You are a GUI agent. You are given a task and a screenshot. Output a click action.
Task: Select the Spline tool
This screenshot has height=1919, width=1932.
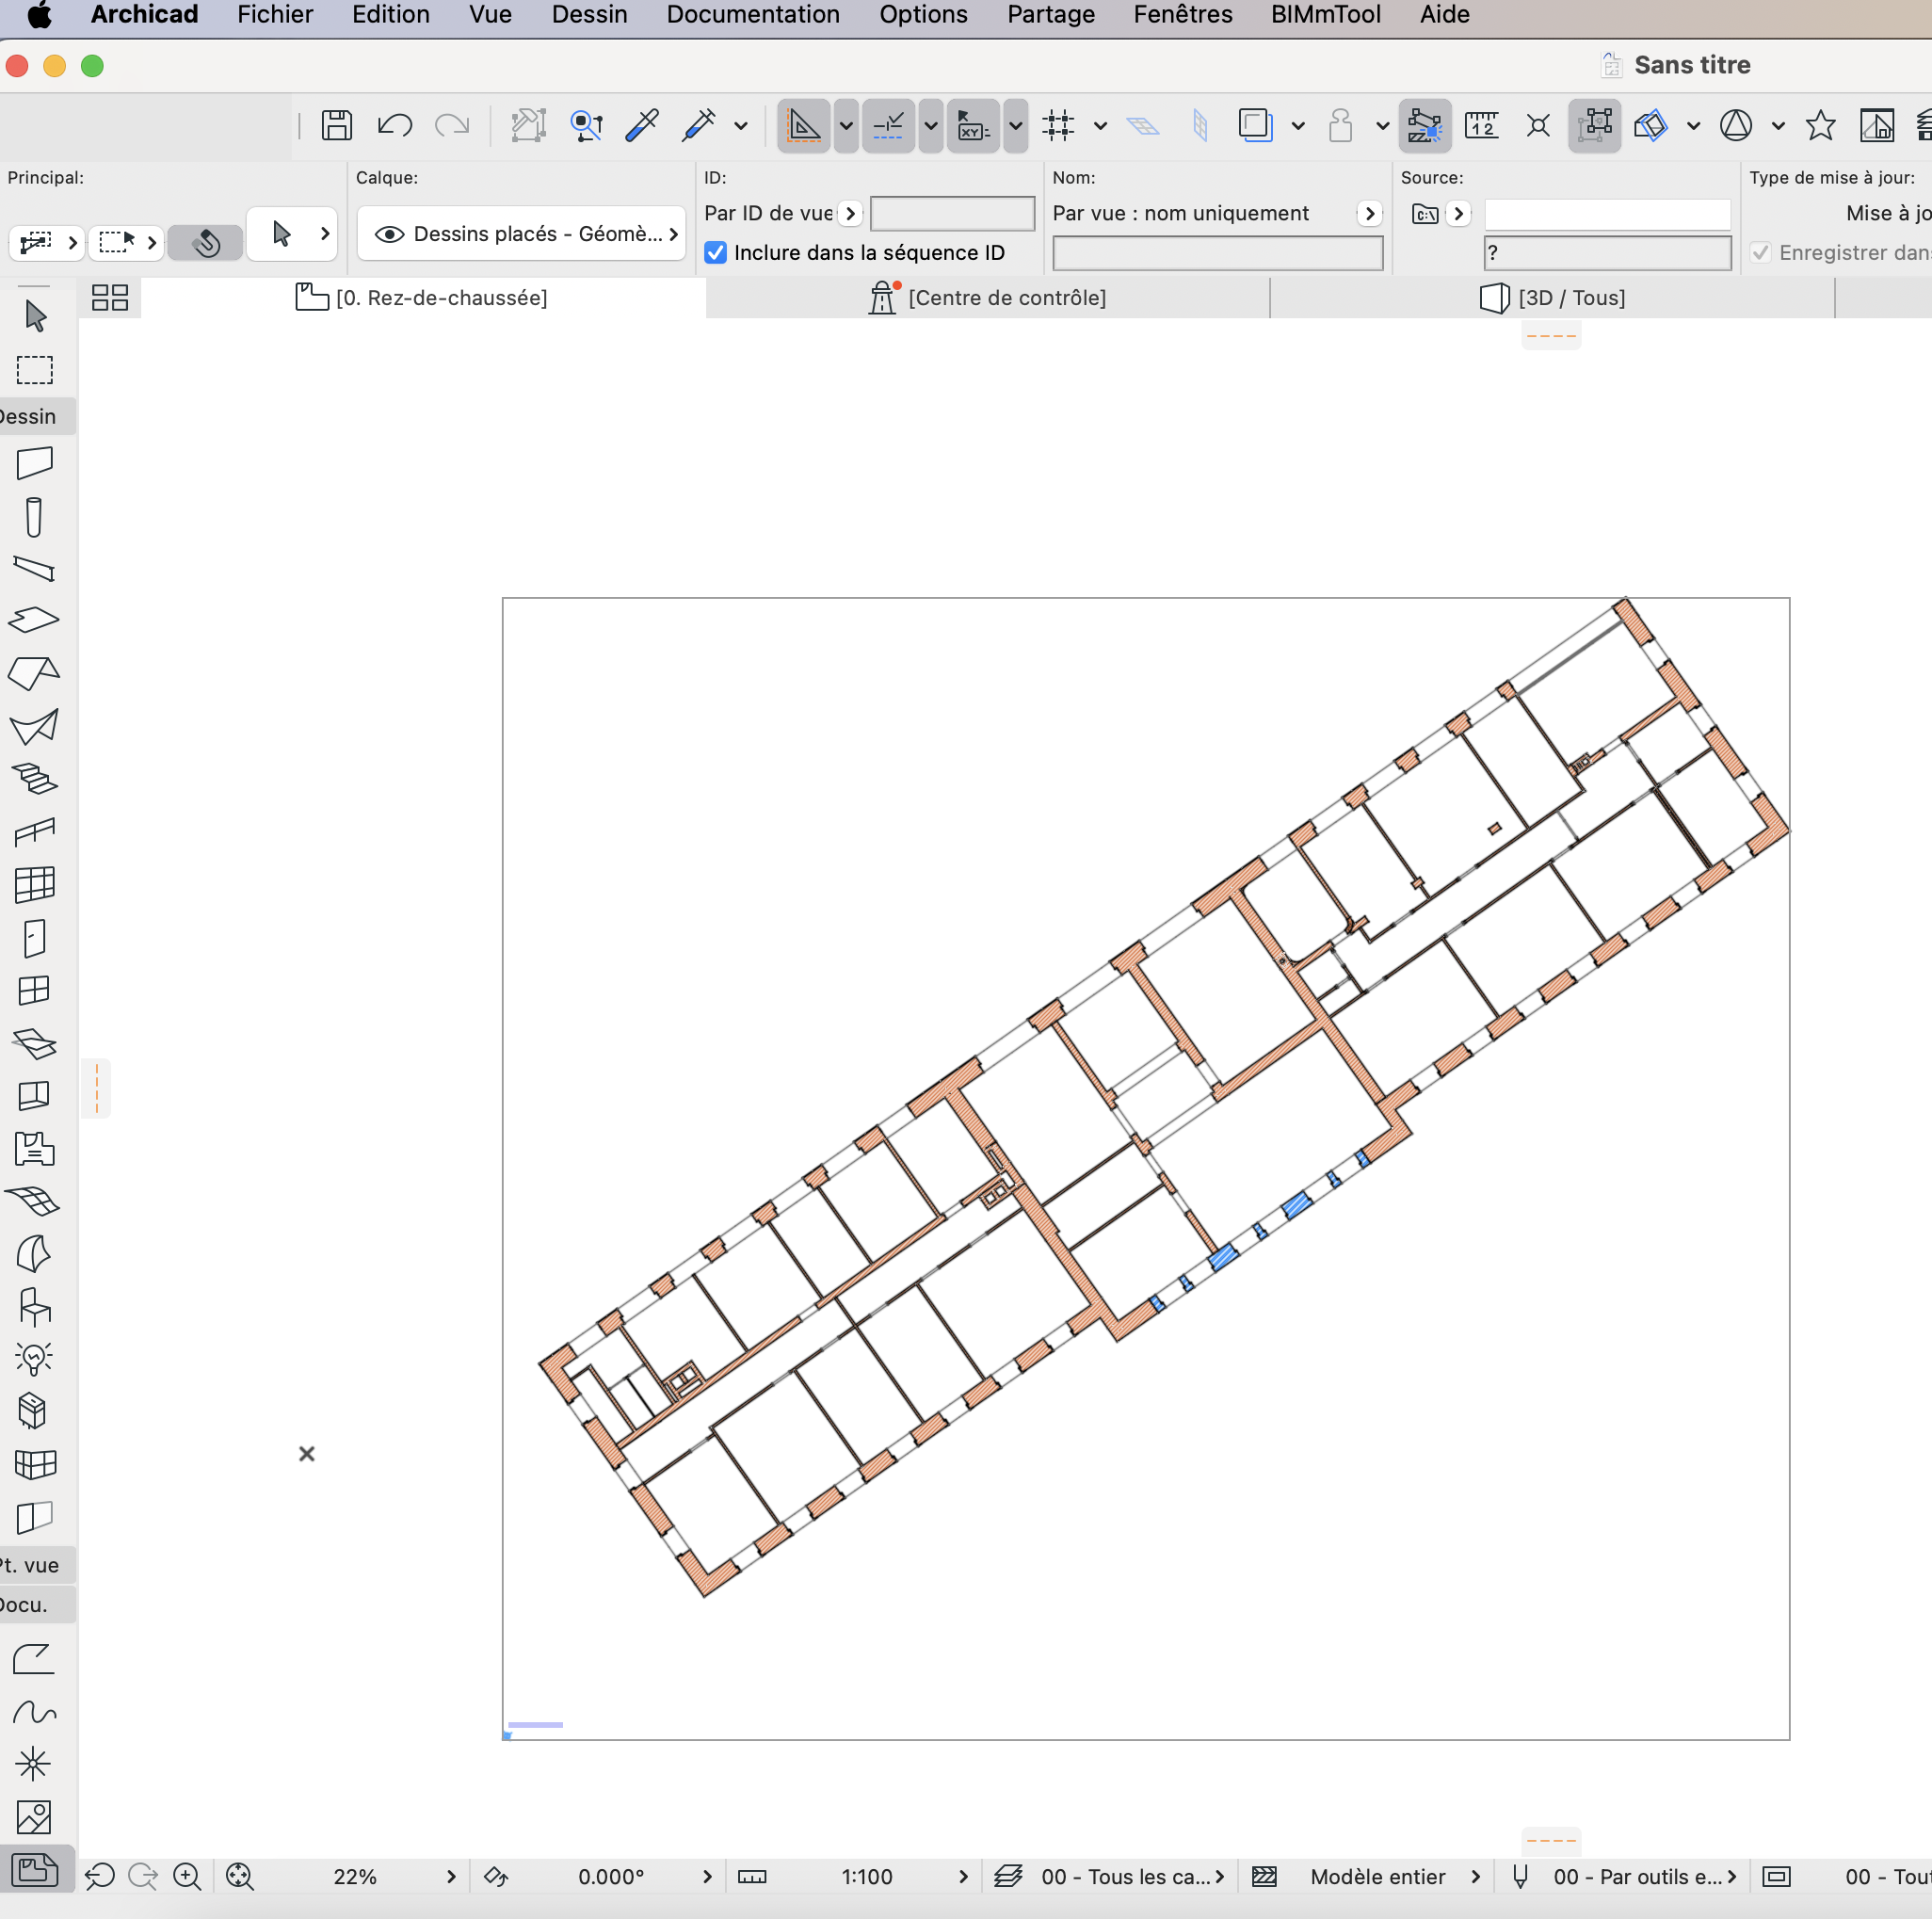click(34, 1712)
